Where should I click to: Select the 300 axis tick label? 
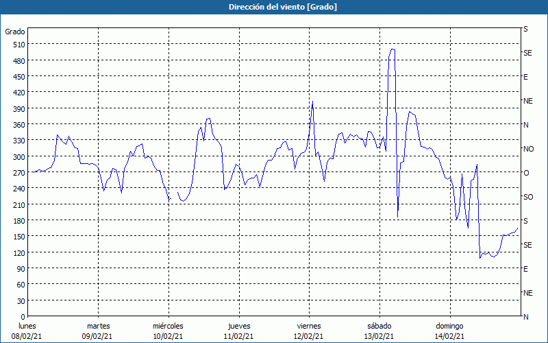(x=19, y=157)
